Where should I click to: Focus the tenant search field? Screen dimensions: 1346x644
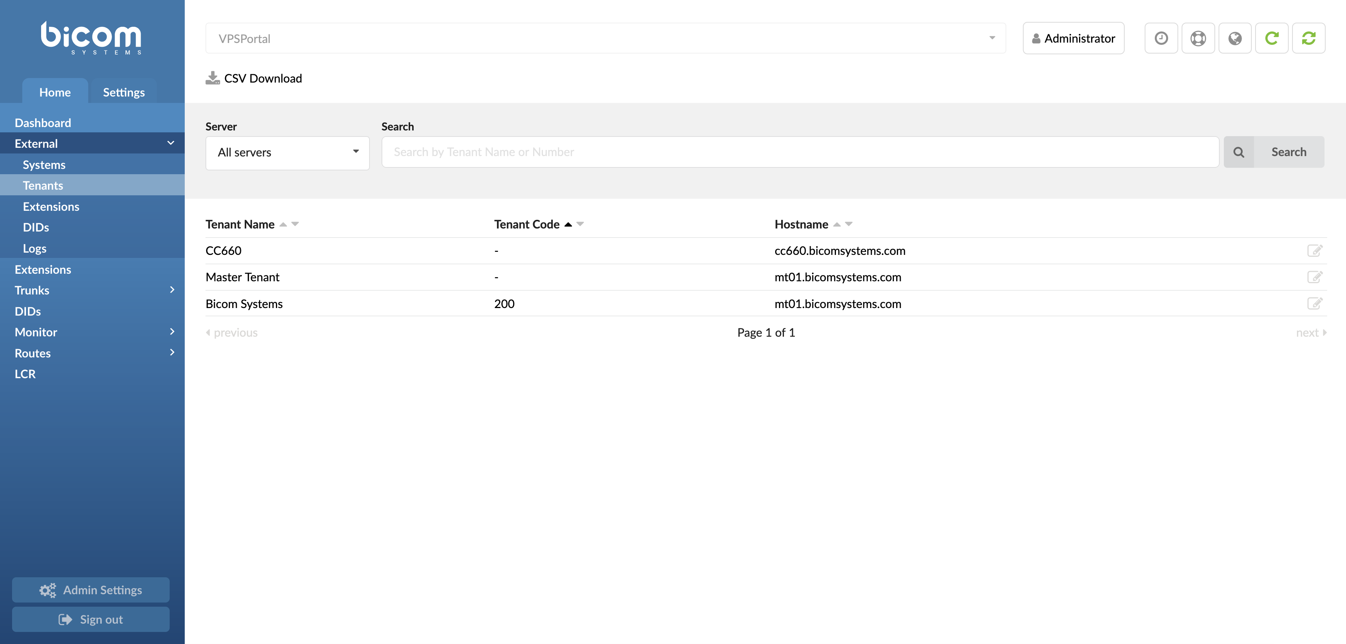point(800,152)
